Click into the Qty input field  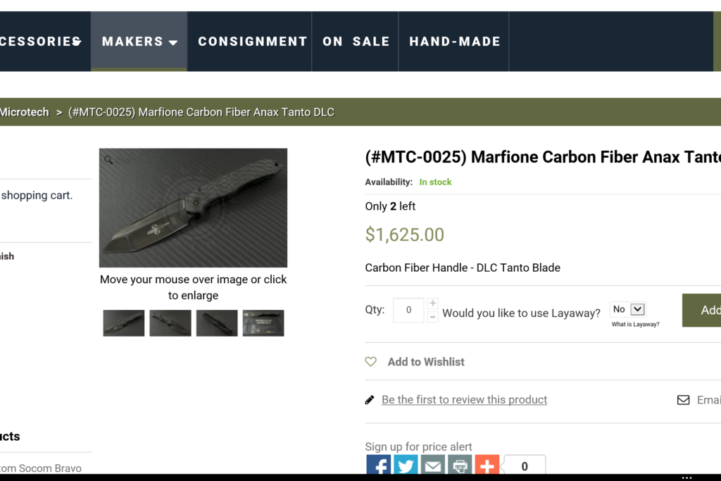pyautogui.click(x=408, y=310)
